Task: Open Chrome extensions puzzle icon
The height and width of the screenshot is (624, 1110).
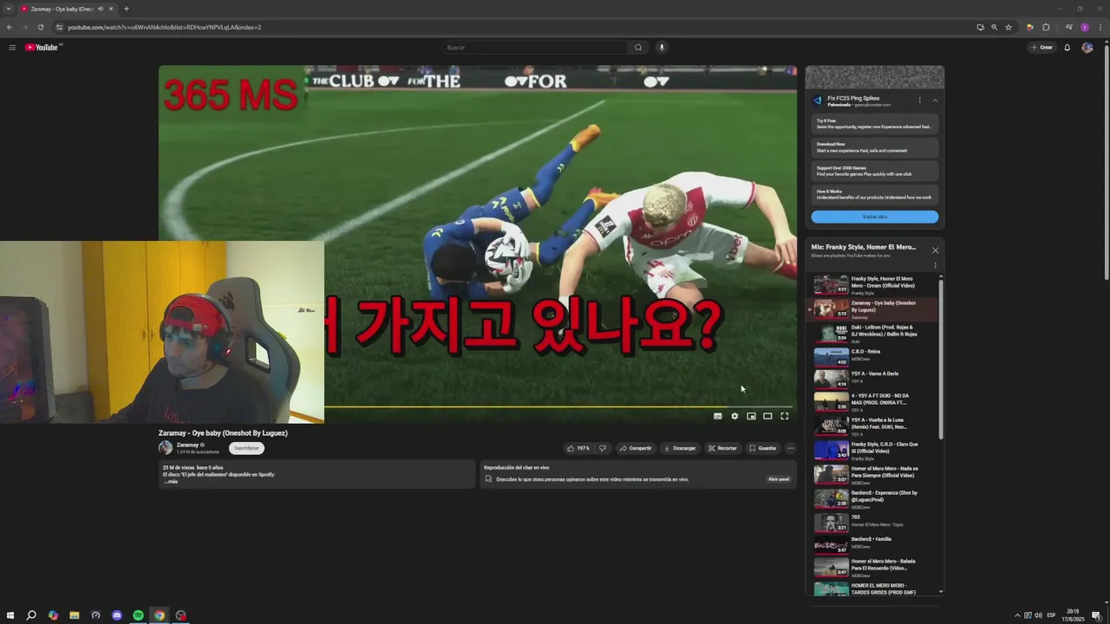Action: pos(1046,27)
